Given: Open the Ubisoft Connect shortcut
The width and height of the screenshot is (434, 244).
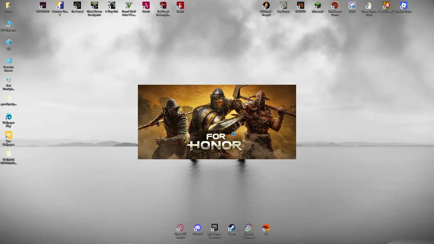Looking at the screenshot, I should coord(249,228).
